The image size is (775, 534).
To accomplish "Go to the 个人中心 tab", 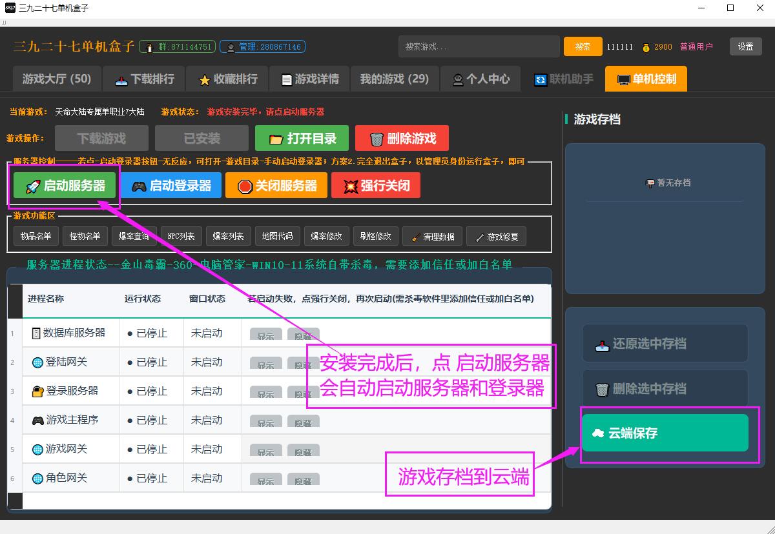I will point(481,79).
